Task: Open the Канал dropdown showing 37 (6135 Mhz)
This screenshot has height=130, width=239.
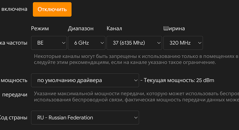Action: point(134,43)
